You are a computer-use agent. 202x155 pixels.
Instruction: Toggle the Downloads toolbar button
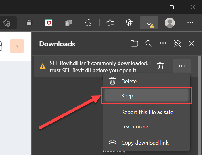tap(149, 23)
